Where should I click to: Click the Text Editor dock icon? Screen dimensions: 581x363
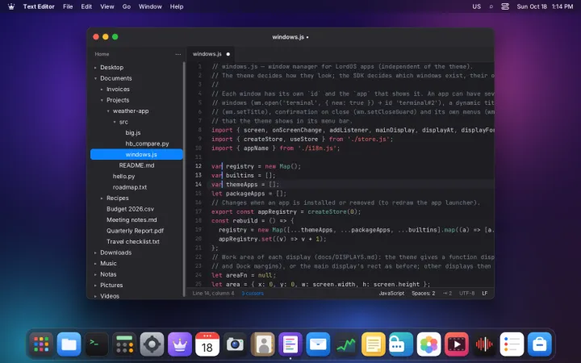(290, 344)
